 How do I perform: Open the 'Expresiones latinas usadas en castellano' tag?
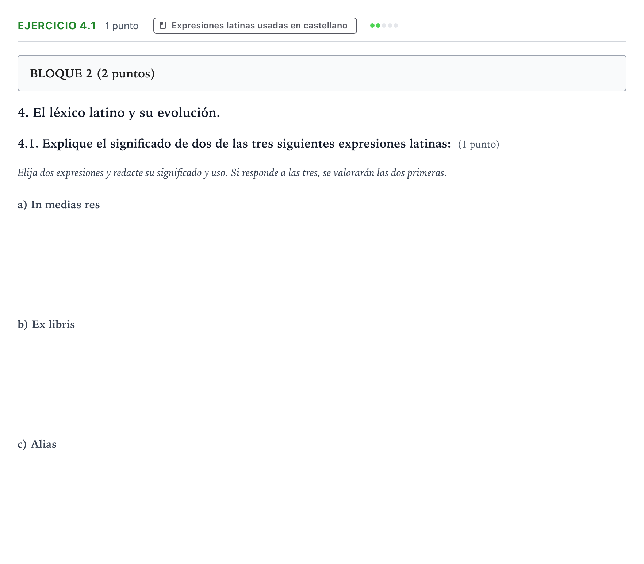255,26
